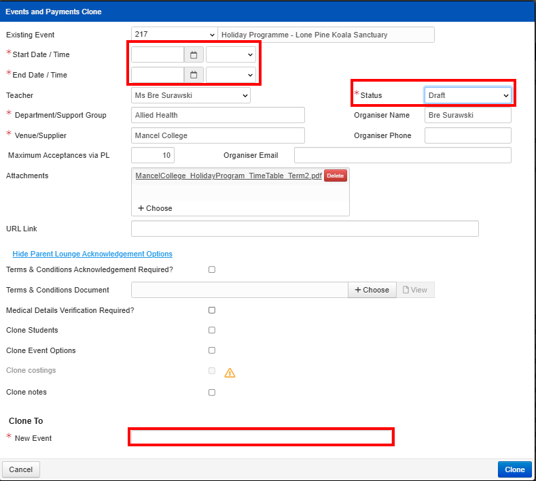
Task: Open the Start Time dropdown
Action: pos(231,55)
